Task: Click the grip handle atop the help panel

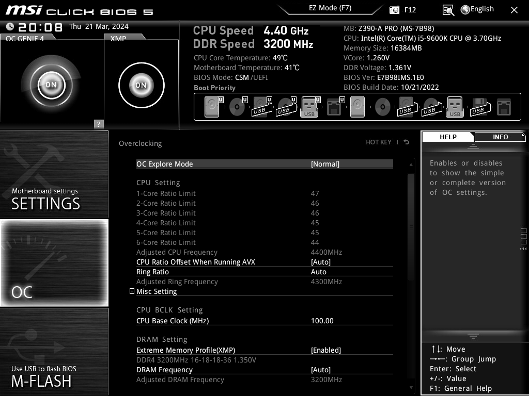Action: (473, 146)
